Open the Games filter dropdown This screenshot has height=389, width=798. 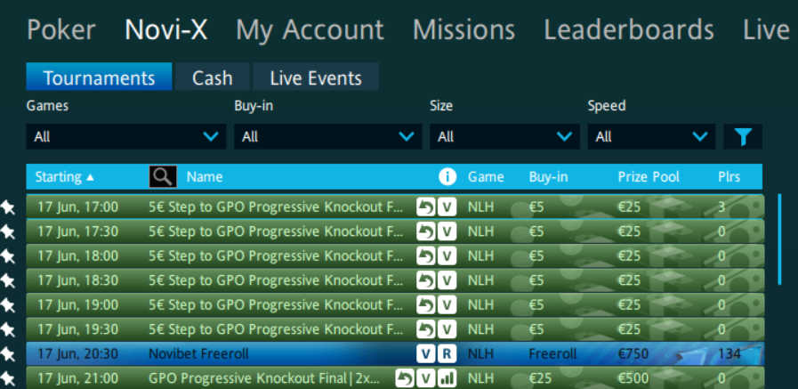coord(126,137)
